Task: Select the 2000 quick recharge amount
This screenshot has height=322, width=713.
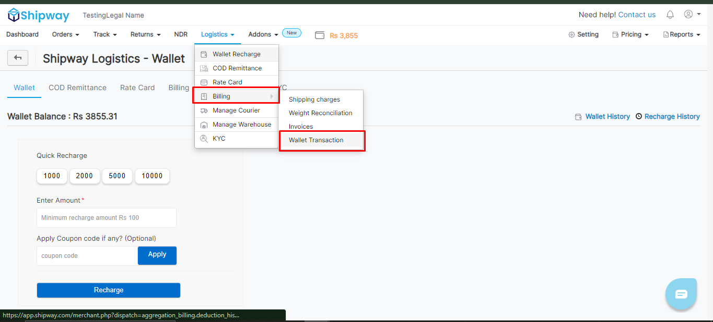Action: click(x=85, y=176)
